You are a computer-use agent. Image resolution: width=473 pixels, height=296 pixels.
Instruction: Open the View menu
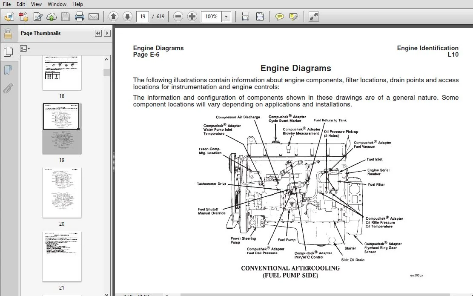pos(36,4)
